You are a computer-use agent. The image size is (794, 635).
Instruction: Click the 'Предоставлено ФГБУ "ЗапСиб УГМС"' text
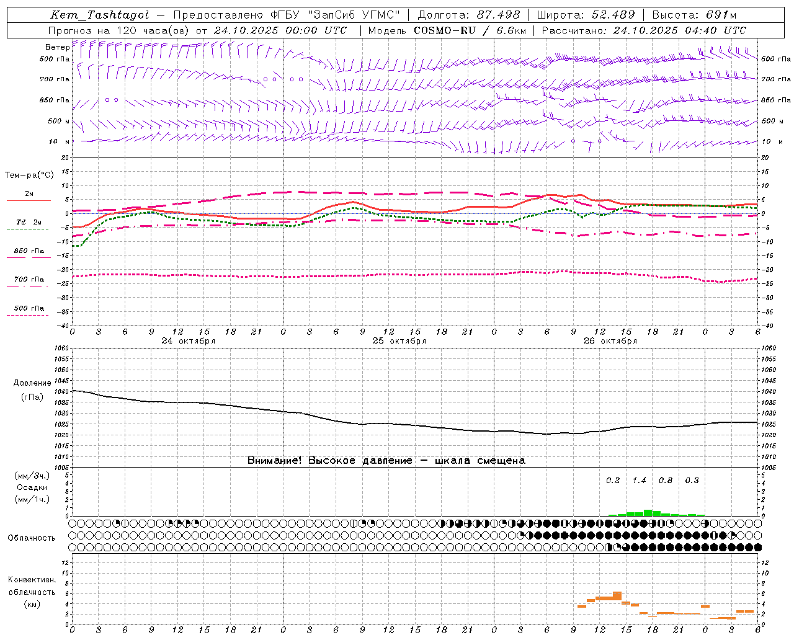(x=287, y=15)
